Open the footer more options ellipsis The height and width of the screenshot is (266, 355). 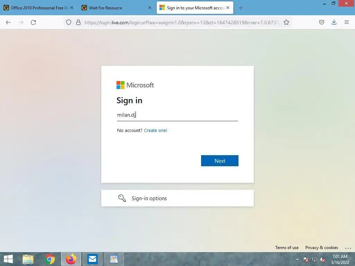(x=348, y=248)
